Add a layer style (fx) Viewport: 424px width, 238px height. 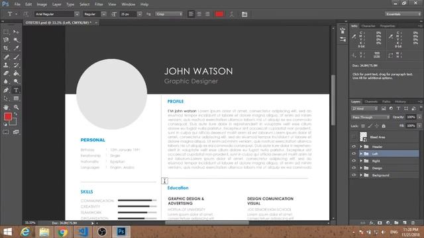coord(372,223)
